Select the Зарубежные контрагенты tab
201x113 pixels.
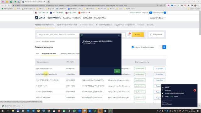click(x=124, y=25)
